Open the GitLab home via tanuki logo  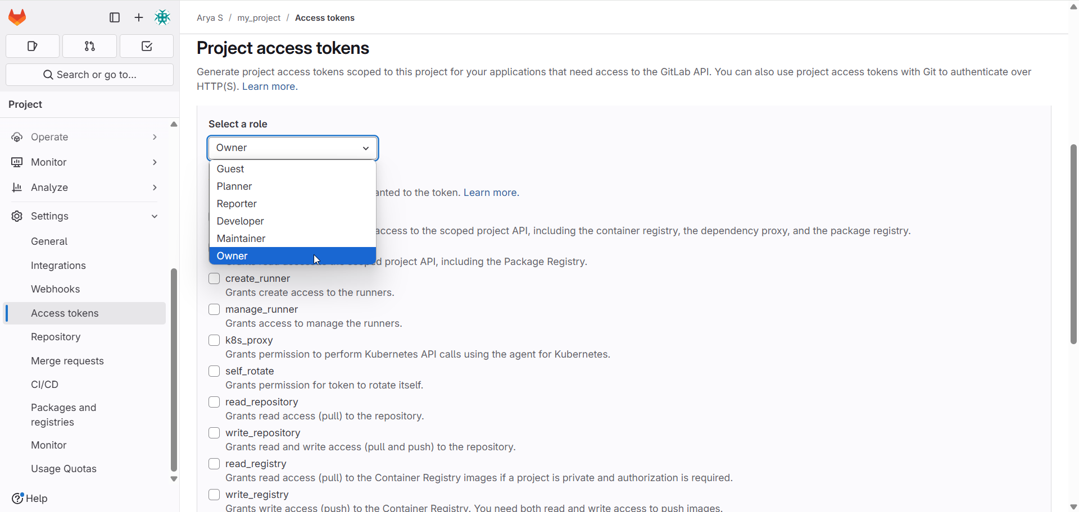pos(17,17)
